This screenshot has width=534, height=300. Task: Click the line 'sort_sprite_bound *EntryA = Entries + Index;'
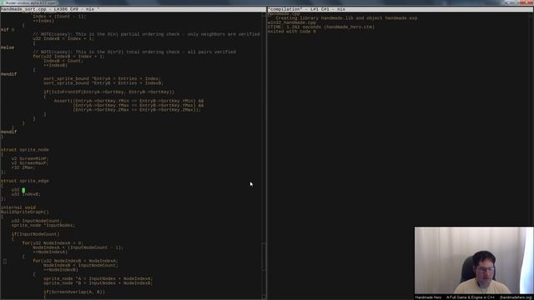tap(102, 78)
